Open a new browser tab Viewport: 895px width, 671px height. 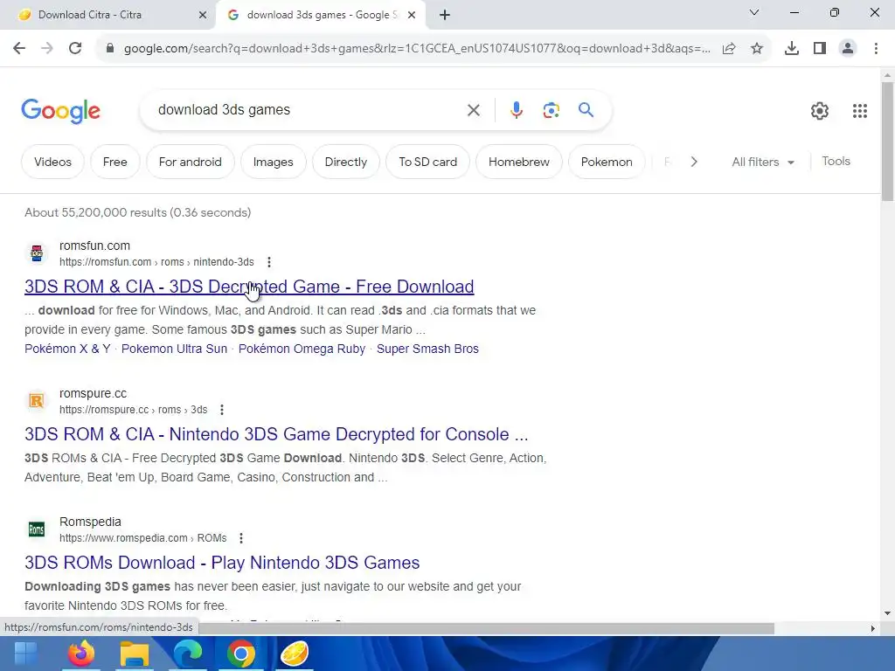(x=445, y=15)
